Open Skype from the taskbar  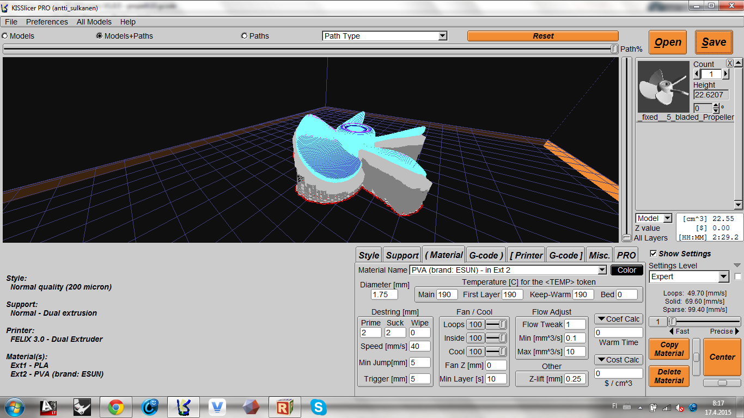tap(319, 407)
